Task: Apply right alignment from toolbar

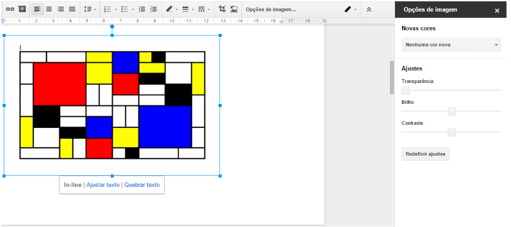Action: [x=60, y=9]
